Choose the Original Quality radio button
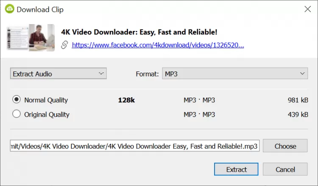Viewport: 318px width, 186px height. click(17, 114)
